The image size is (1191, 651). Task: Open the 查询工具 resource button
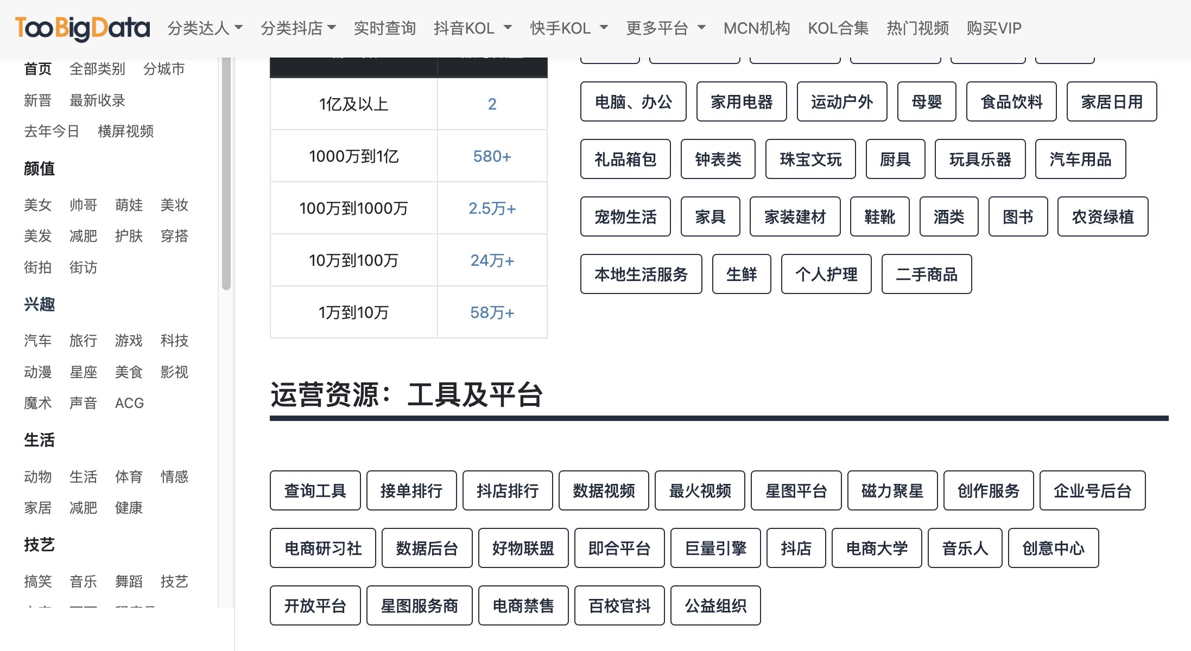pos(315,491)
